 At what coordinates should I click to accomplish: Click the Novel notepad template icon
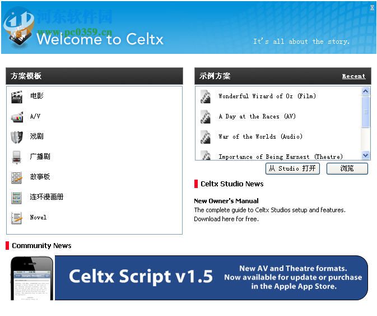point(17,218)
